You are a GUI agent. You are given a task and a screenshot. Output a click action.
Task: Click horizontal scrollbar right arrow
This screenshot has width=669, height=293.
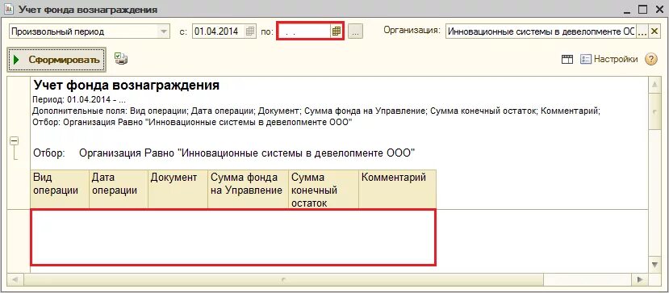tap(640, 280)
